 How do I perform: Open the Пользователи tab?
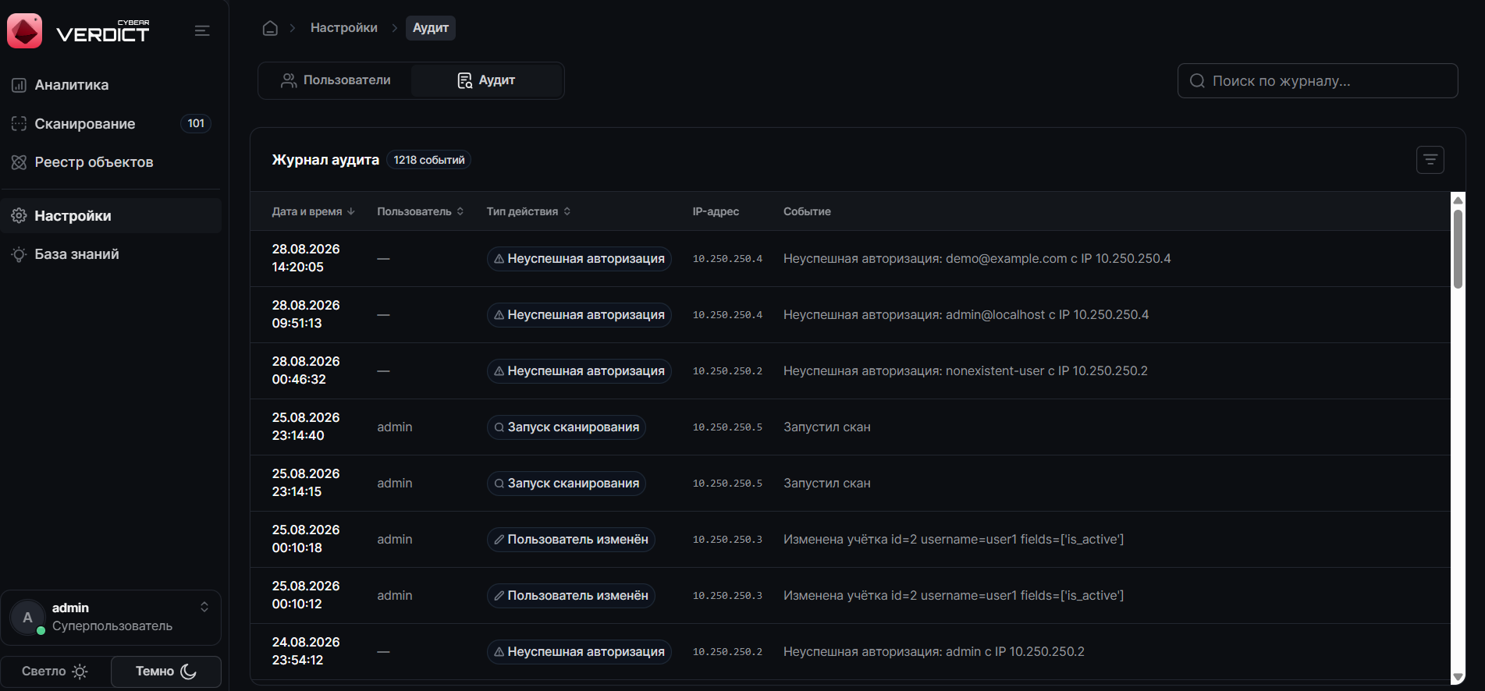tap(336, 80)
